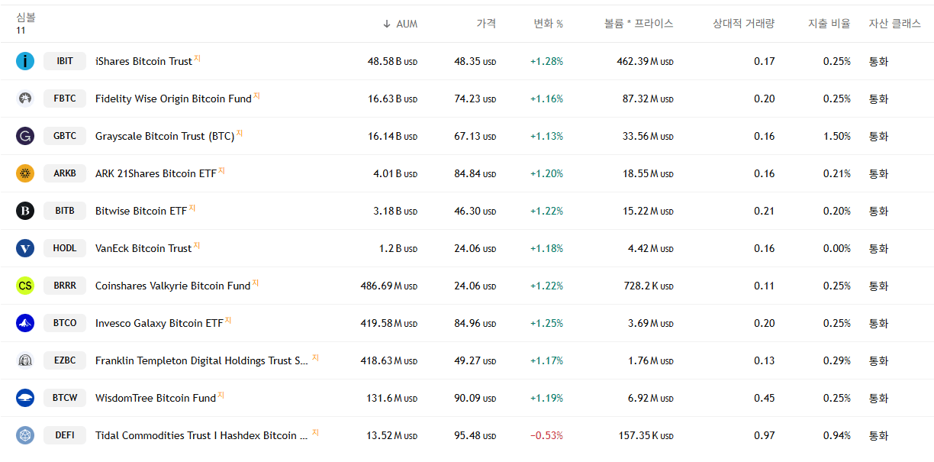Click the 131.6 M AUM value
Viewport: 934px width, 462px height.
(x=392, y=398)
